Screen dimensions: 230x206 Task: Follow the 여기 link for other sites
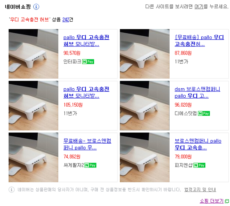[x=199, y=7]
